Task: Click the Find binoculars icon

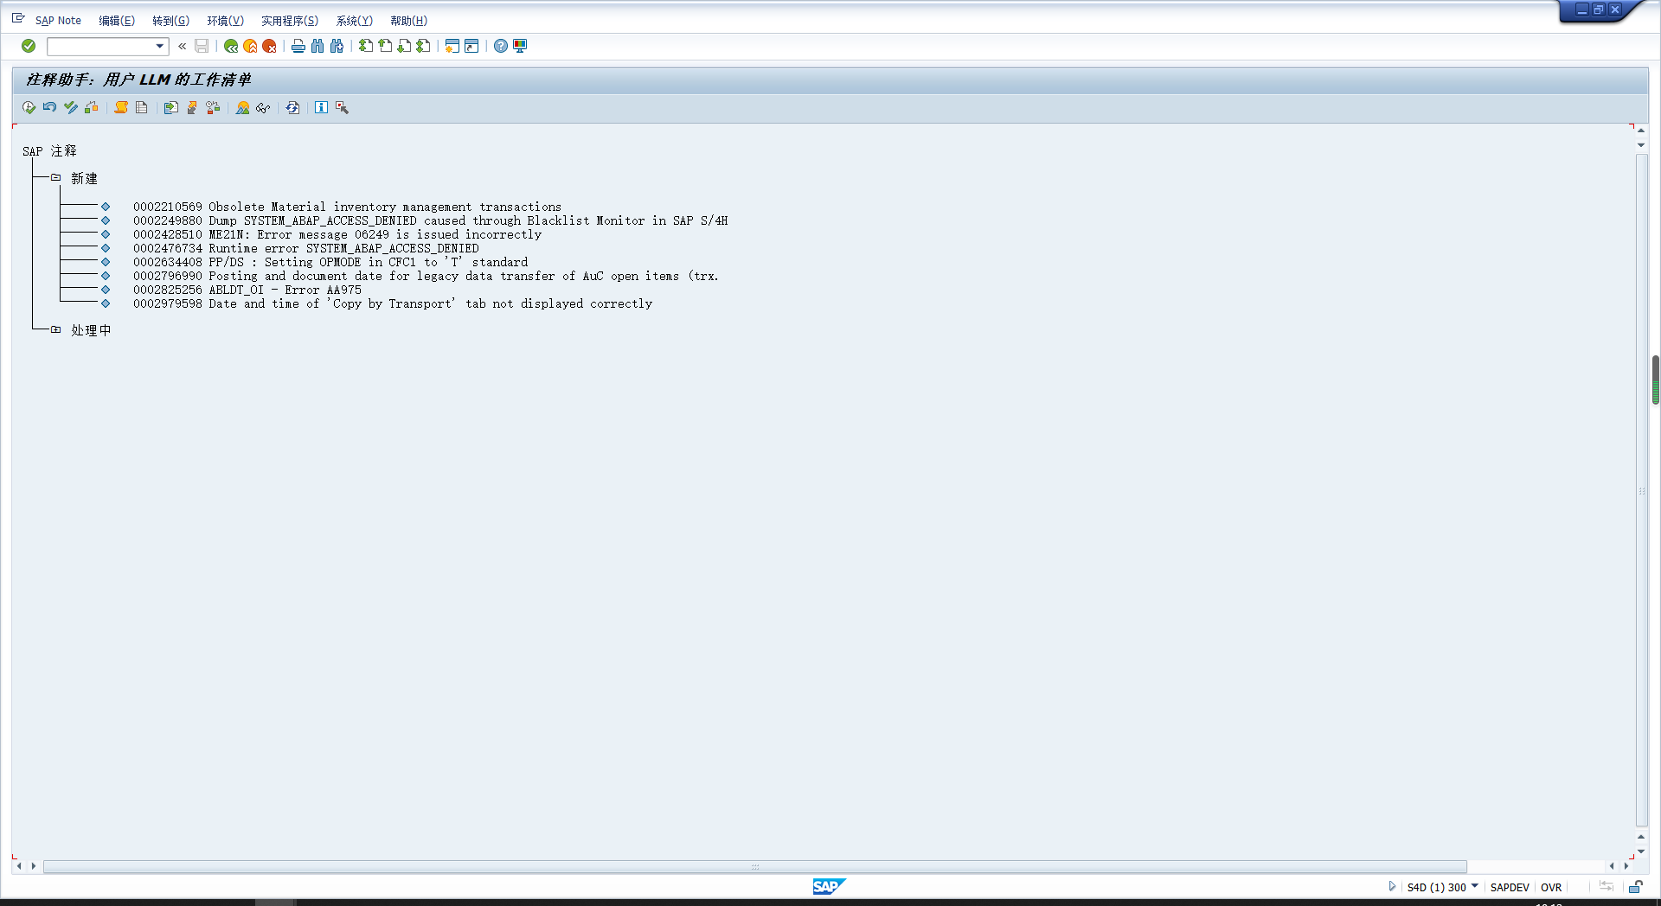Action: (317, 46)
